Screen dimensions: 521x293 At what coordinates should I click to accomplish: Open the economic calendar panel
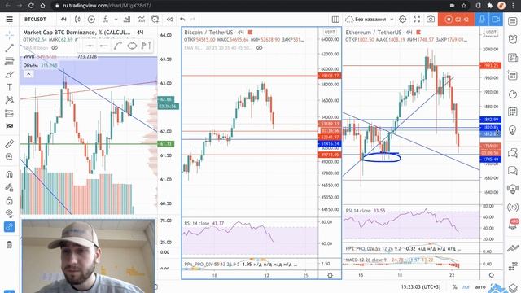pos(512,112)
